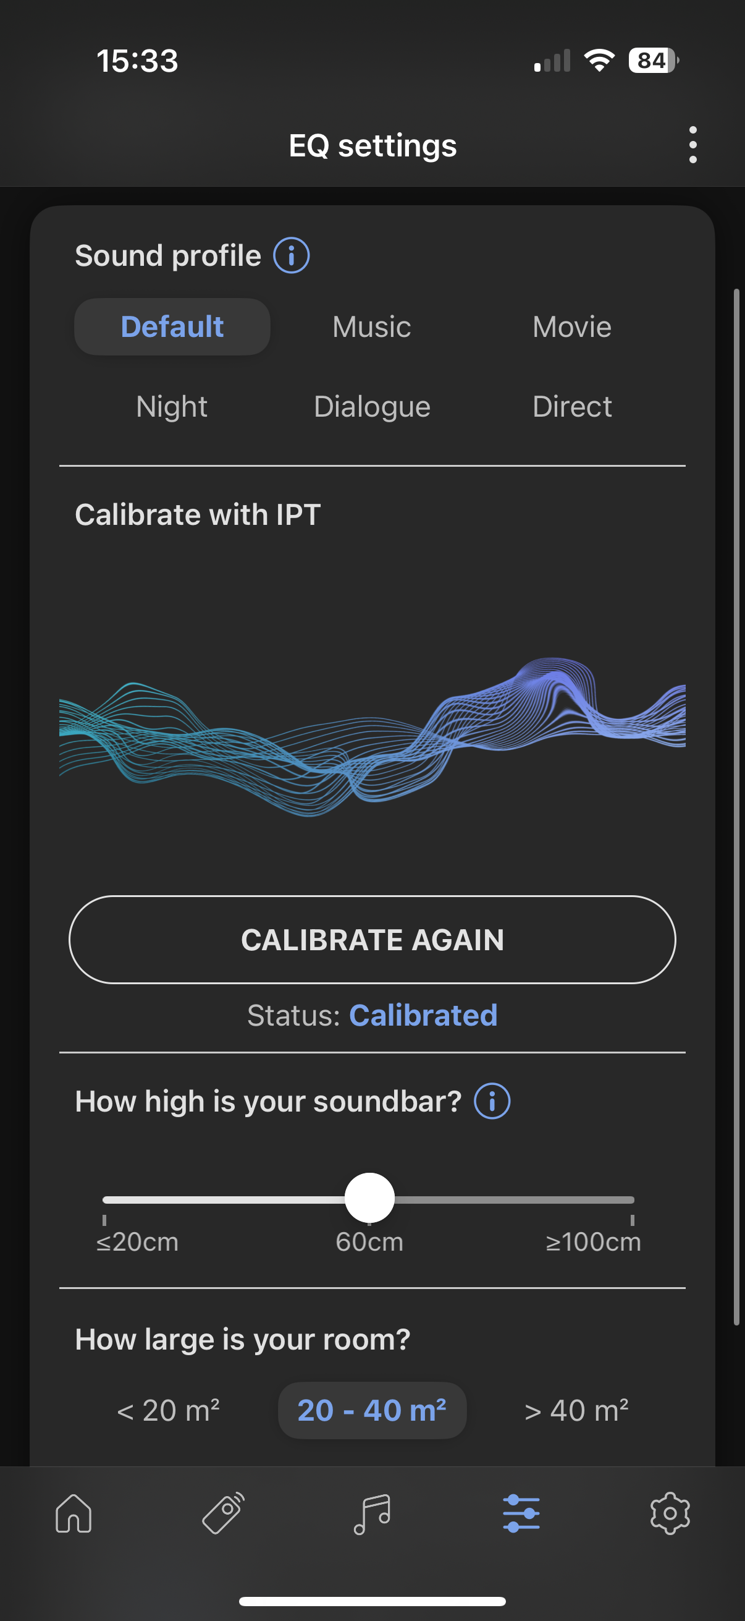The image size is (745, 1621).
Task: Tap the Sound profile info icon
Action: [x=291, y=255]
